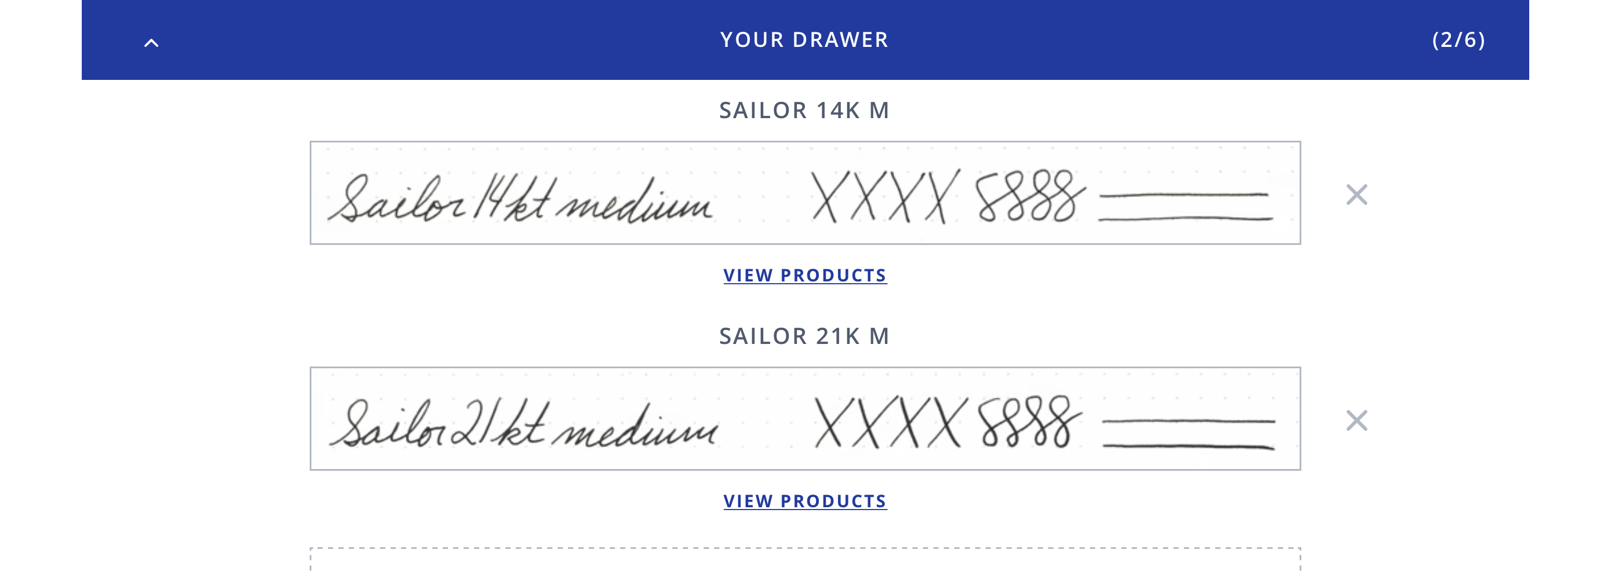The height and width of the screenshot is (575, 1611).
Task: Click the Sailor 14K M writing sample
Action: [x=805, y=193]
